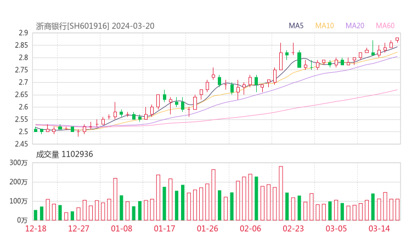The image size is (406, 241).
Task: Click the pink MA60 legend label
Action: 385,26
